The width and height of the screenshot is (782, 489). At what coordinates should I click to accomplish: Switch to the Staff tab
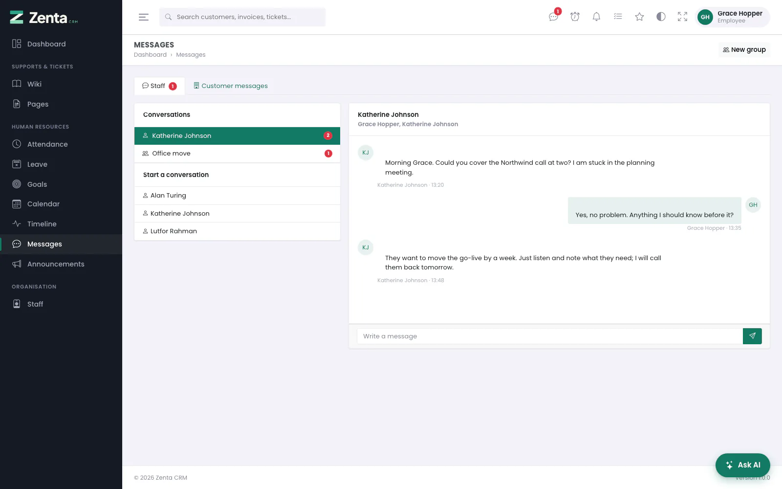(159, 86)
